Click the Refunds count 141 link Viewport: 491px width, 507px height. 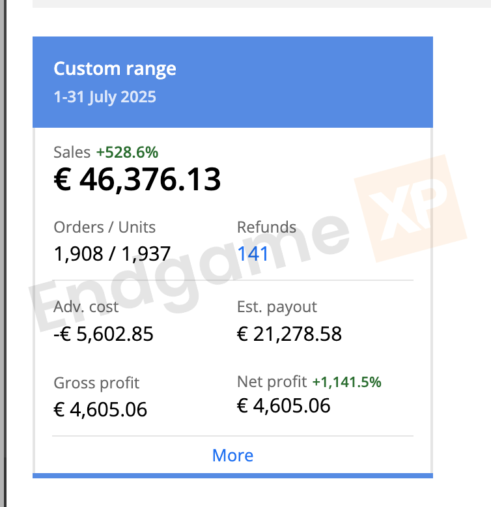[253, 253]
